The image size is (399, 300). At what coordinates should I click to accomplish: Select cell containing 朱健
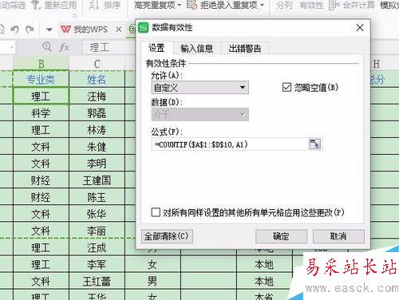[x=97, y=147]
